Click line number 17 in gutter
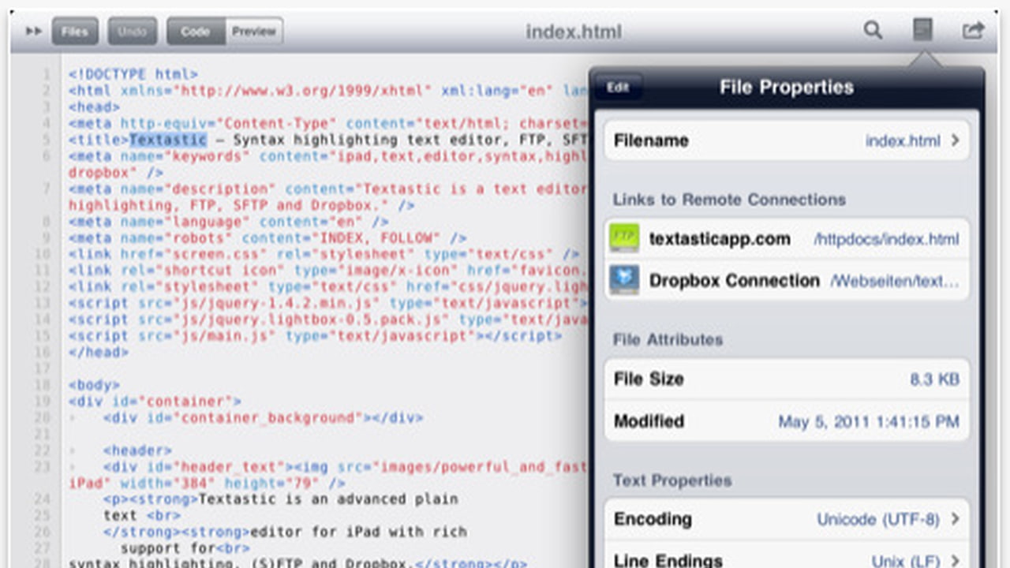Image resolution: width=1010 pixels, height=568 pixels. [x=43, y=368]
